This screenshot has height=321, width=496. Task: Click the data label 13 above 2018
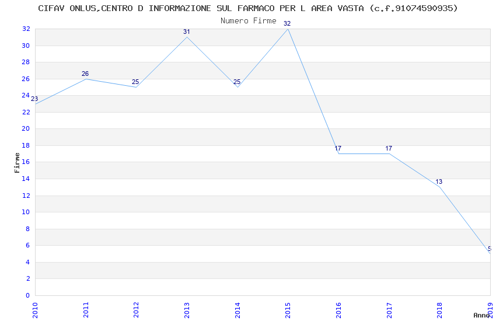[x=439, y=182]
